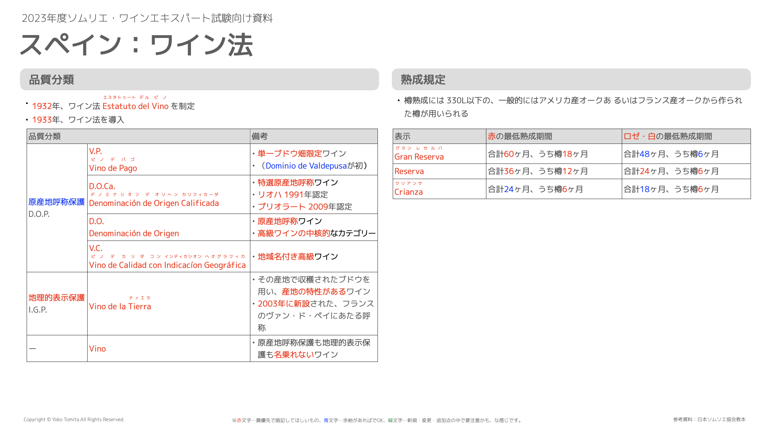Image resolution: width=769 pixels, height=431 pixels.
Task: Click the 備考 column header
Action: (313, 136)
